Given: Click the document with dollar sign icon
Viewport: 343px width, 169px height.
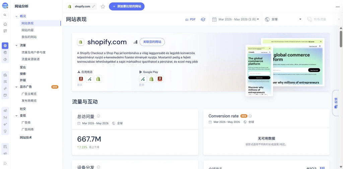Looking at the screenshot, I should [5, 147].
